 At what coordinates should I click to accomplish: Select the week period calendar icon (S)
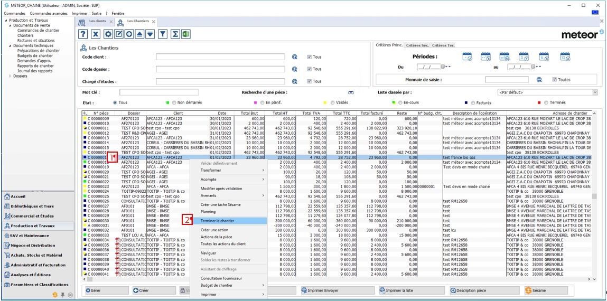pyautogui.click(x=485, y=57)
